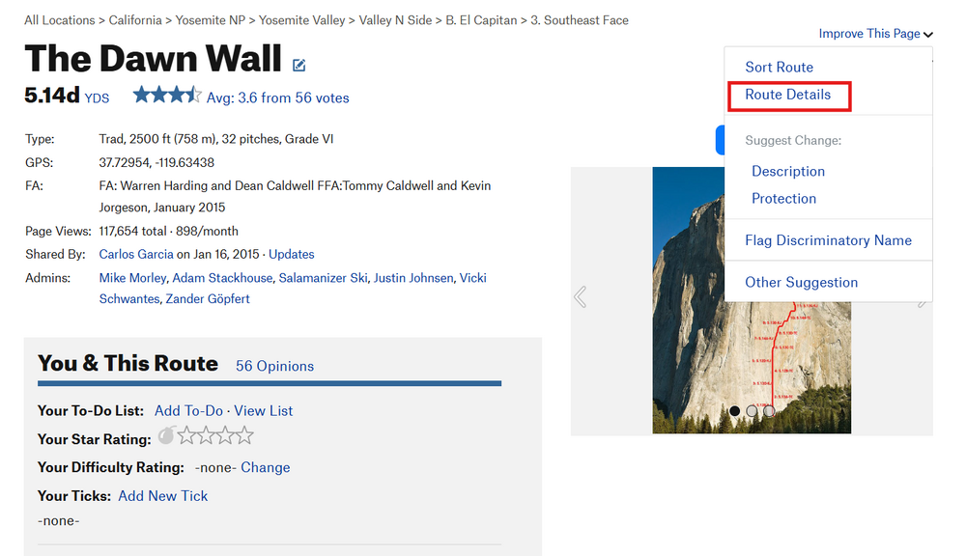Viewport: 966px width, 556px height.
Task: Click the first empty star in Your Star Rating
Action: coord(186,436)
